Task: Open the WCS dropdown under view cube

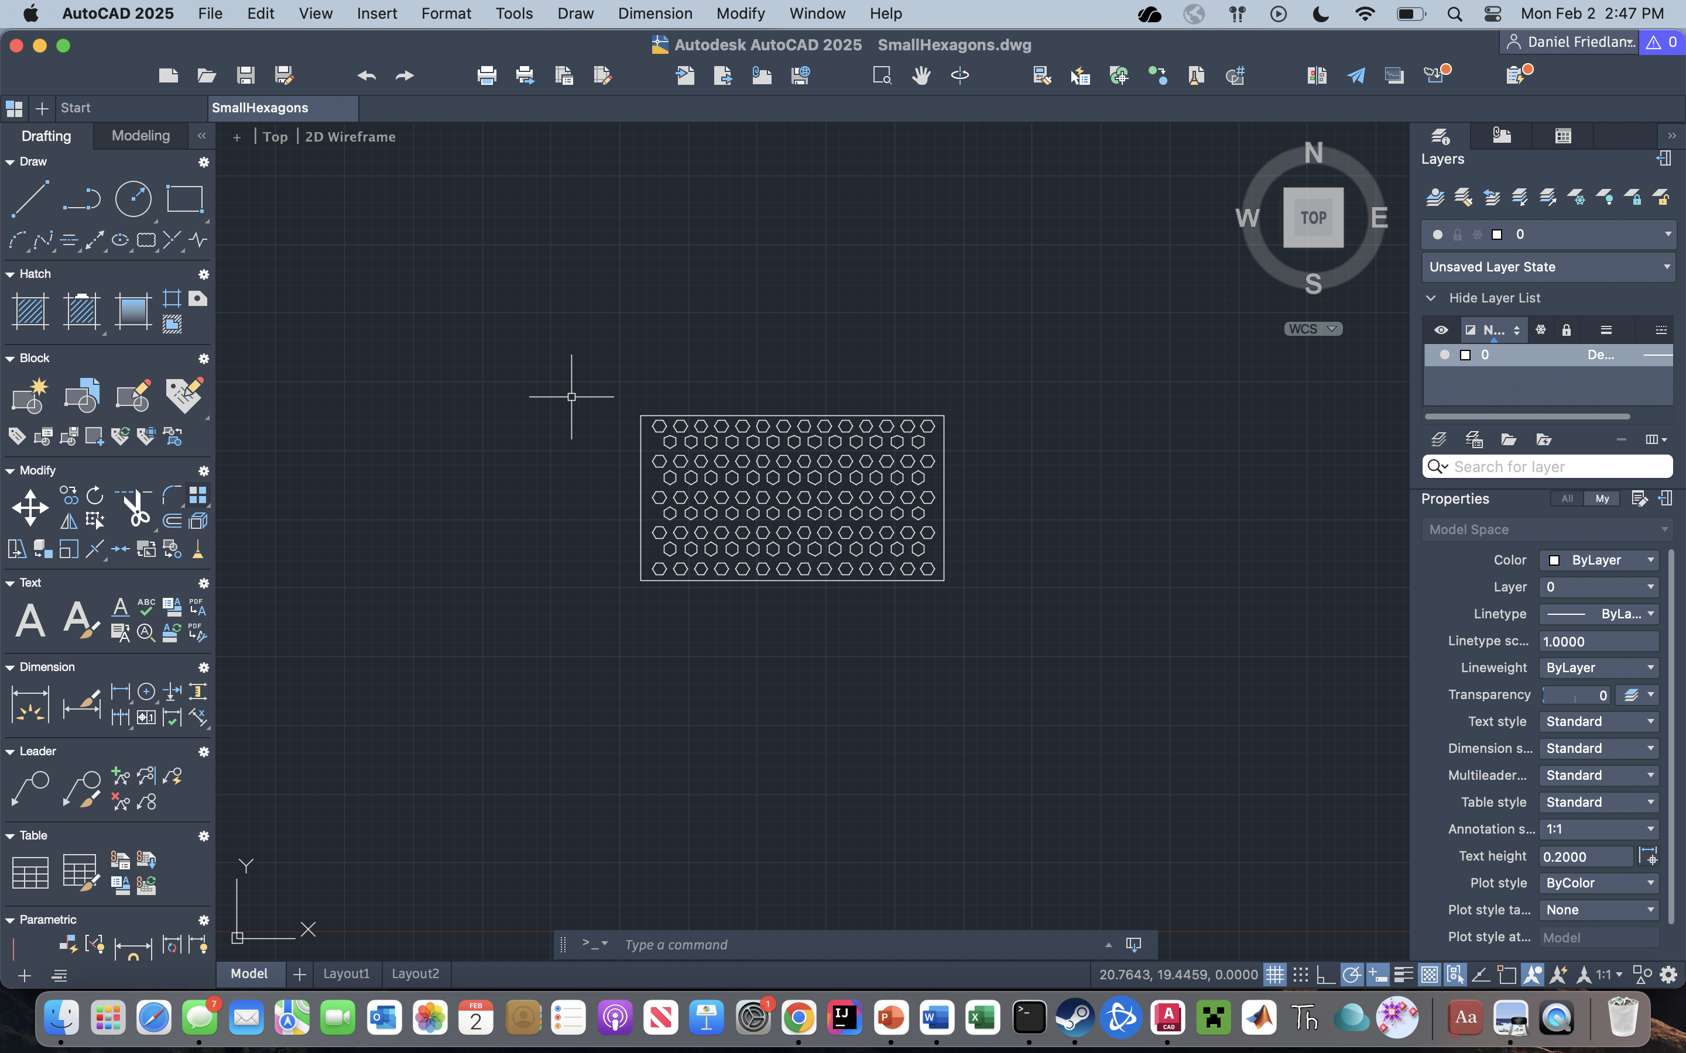Action: [1313, 328]
